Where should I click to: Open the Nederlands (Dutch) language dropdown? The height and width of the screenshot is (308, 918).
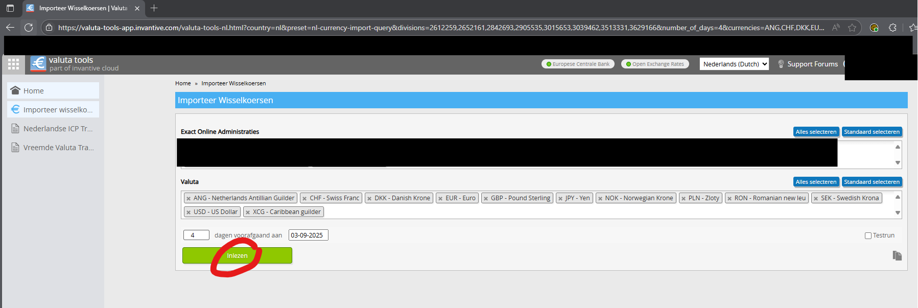[734, 64]
